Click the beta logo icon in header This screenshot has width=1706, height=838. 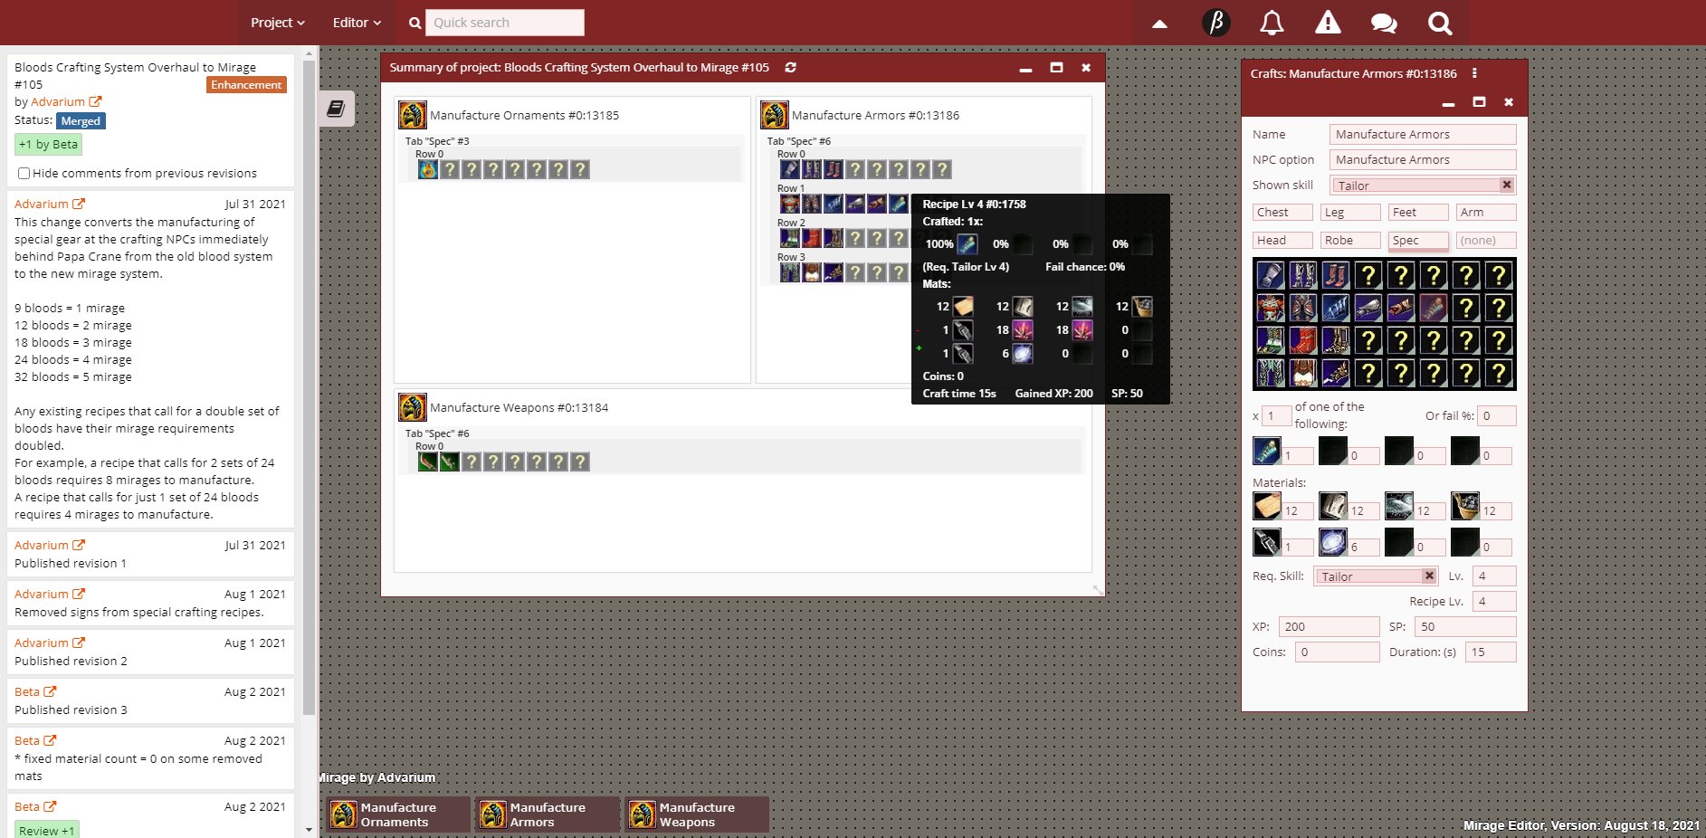pyautogui.click(x=1215, y=23)
